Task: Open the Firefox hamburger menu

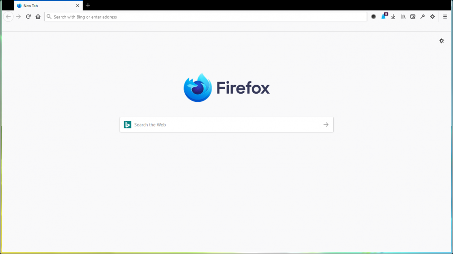Action: [445, 17]
